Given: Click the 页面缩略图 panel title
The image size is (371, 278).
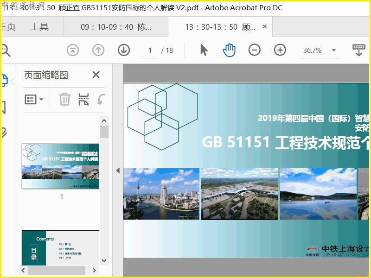Looking at the screenshot, I should [x=46, y=75].
